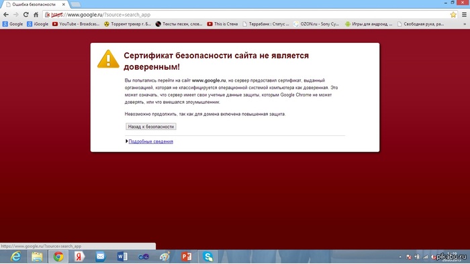Open the Mail app in the taskbar
Viewport: 470px width, 264px height.
click(x=101, y=257)
